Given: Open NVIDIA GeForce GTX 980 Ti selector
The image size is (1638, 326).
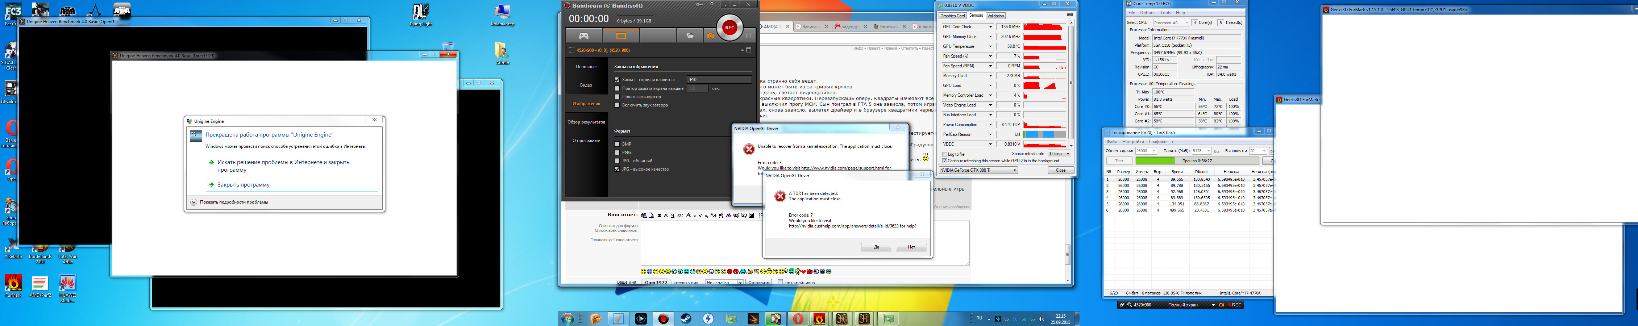Looking at the screenshot, I should [978, 170].
